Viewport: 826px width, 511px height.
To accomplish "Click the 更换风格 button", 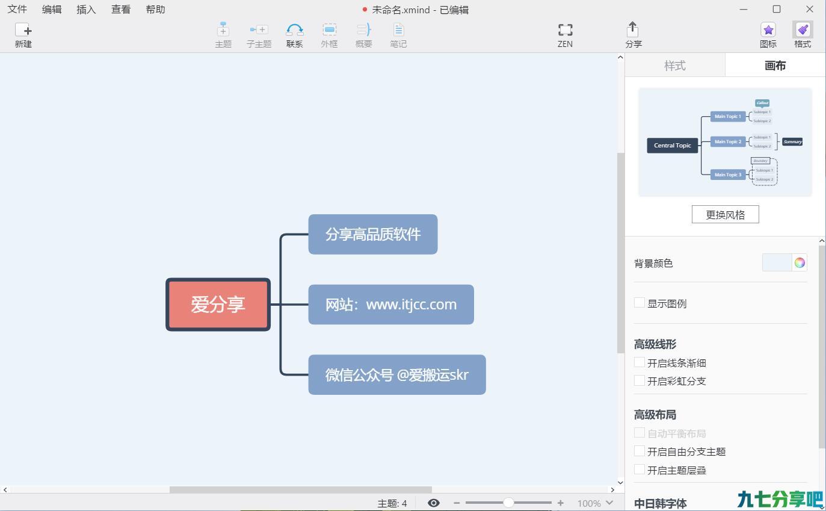I will point(725,214).
